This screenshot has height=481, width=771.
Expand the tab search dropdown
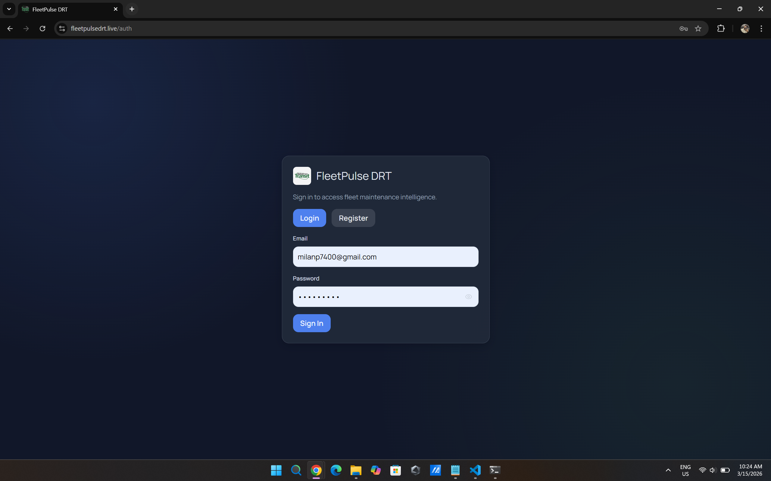9,9
